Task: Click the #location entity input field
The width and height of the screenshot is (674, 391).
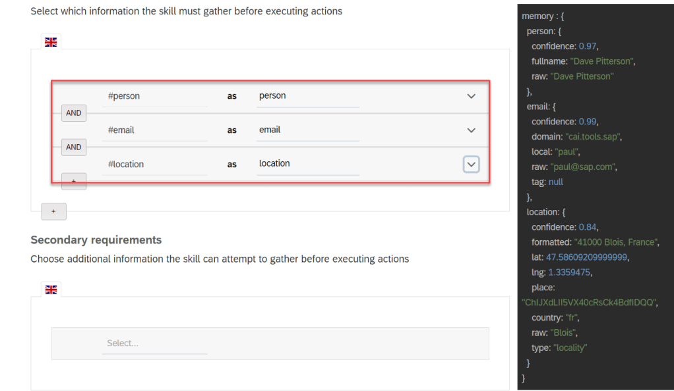Action: [155, 164]
